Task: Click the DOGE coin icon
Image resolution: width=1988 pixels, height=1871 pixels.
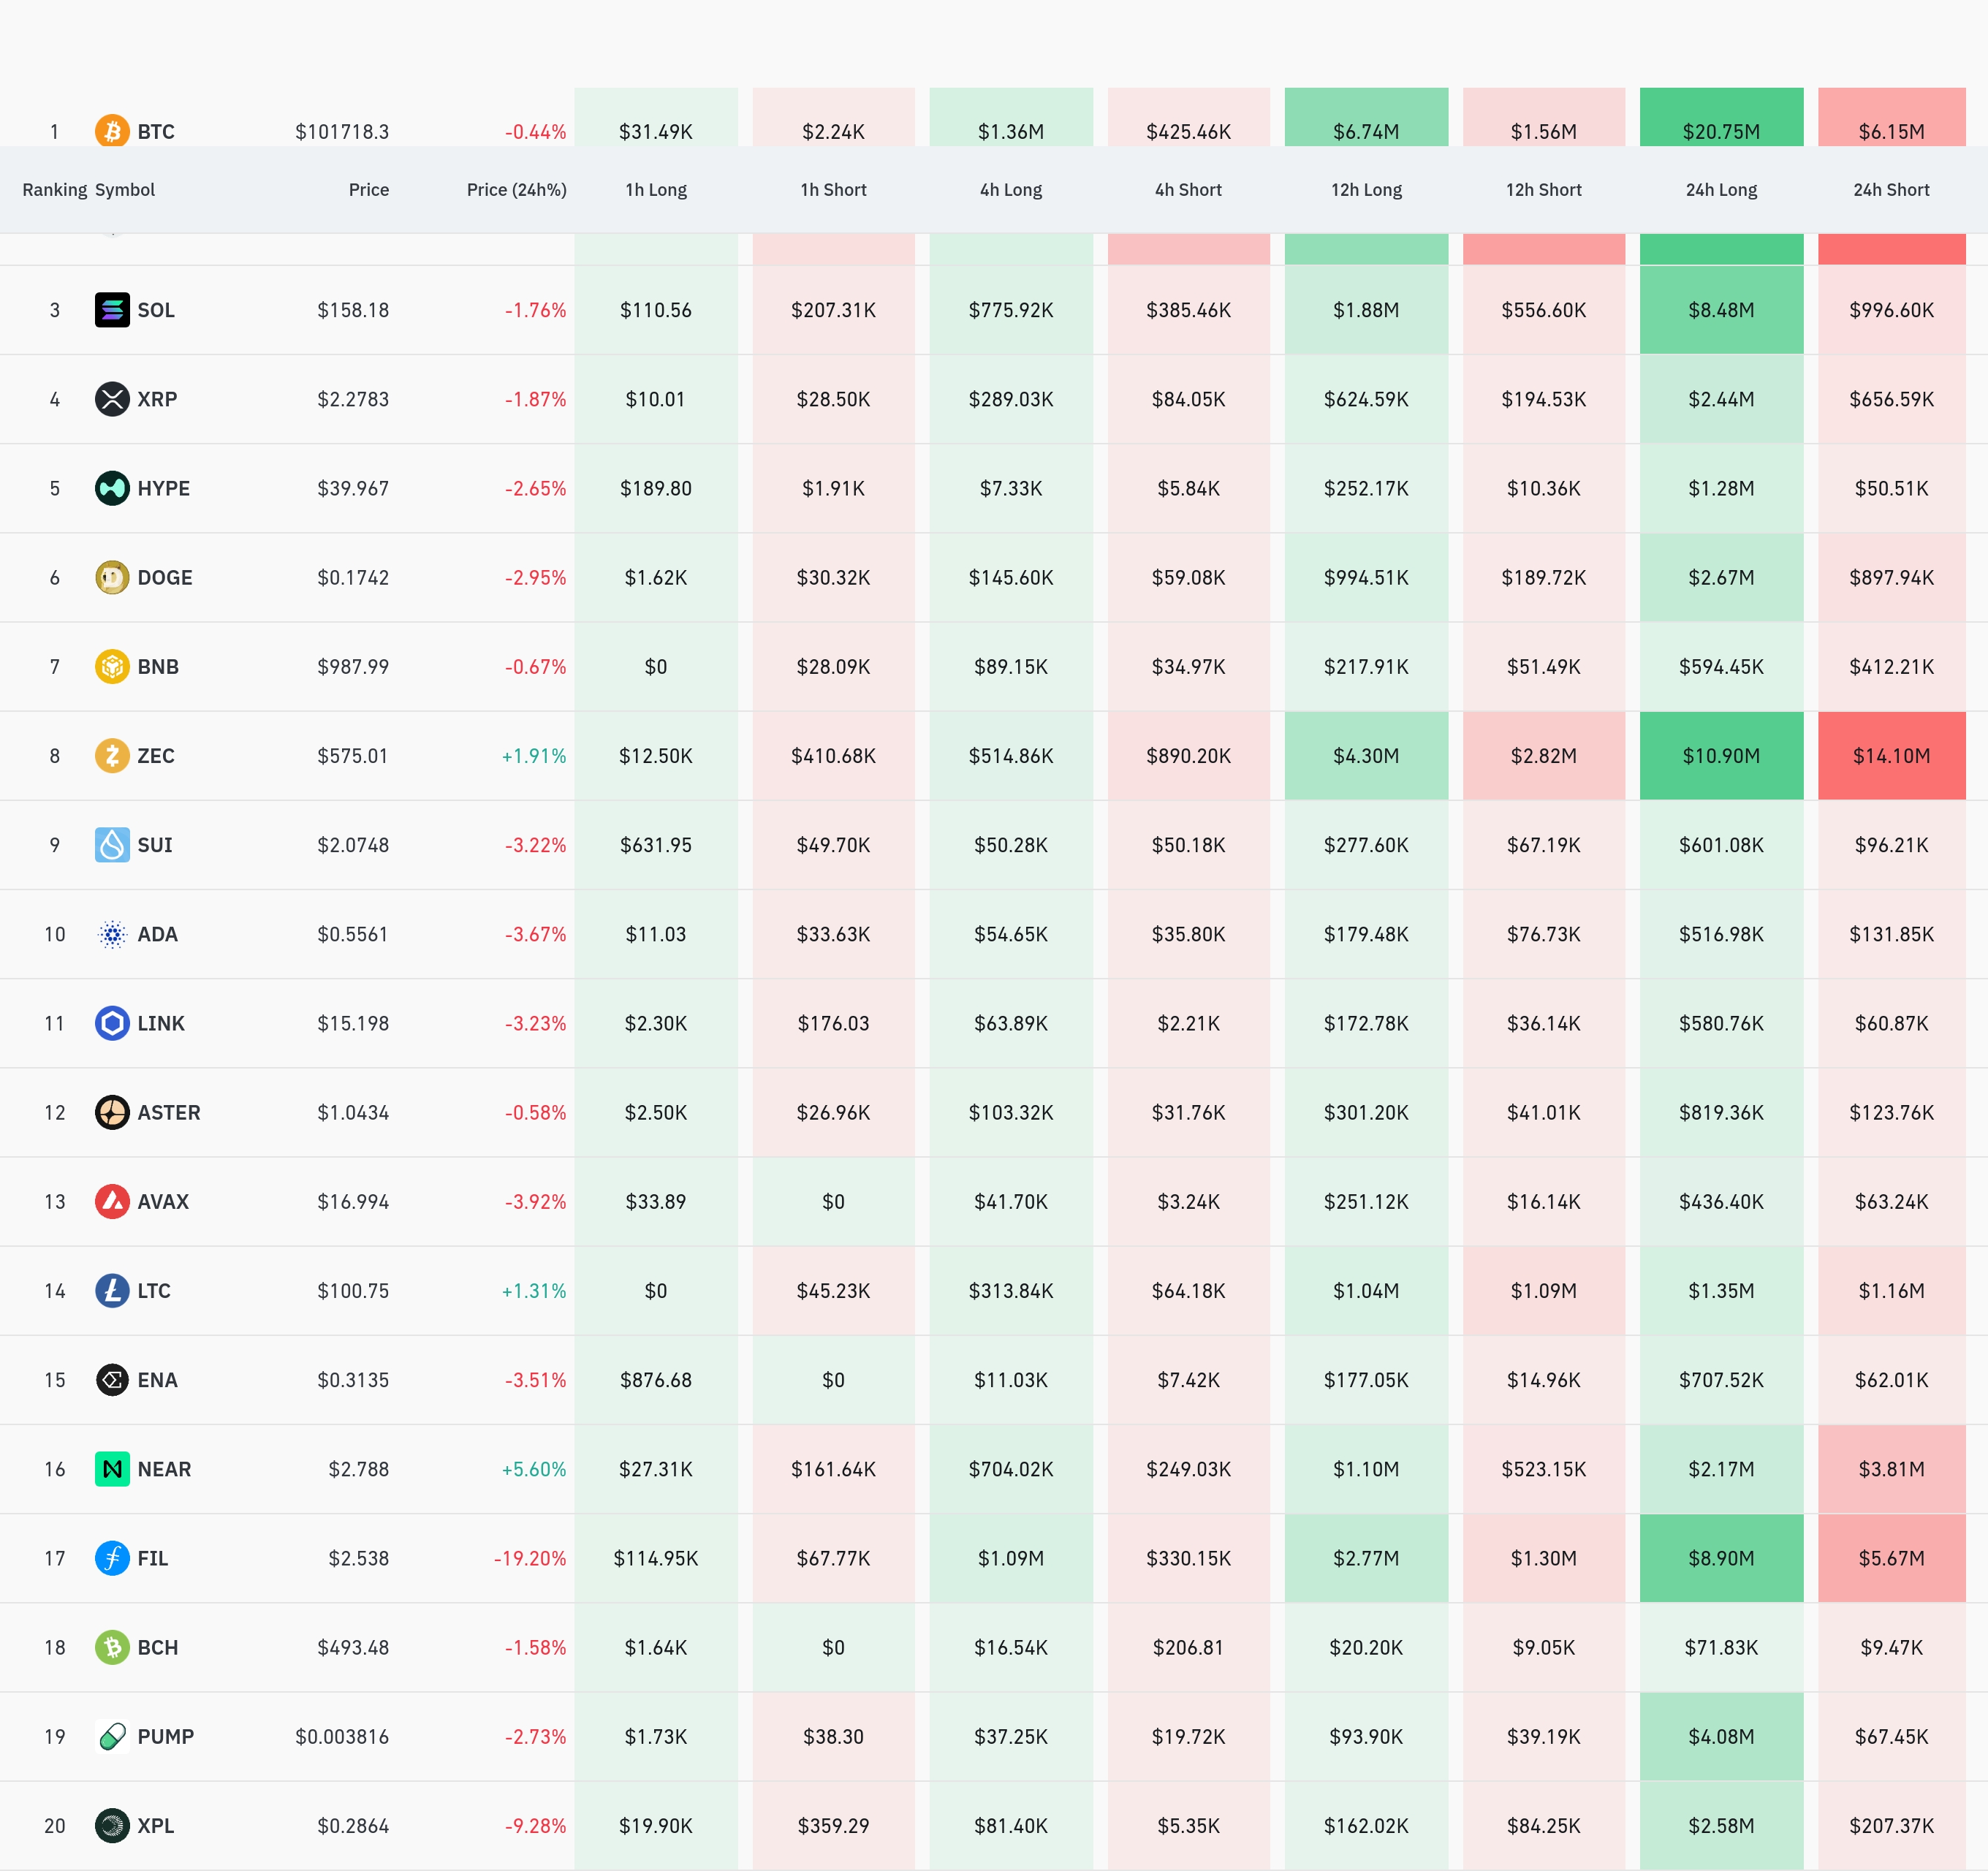Action: coord(112,577)
